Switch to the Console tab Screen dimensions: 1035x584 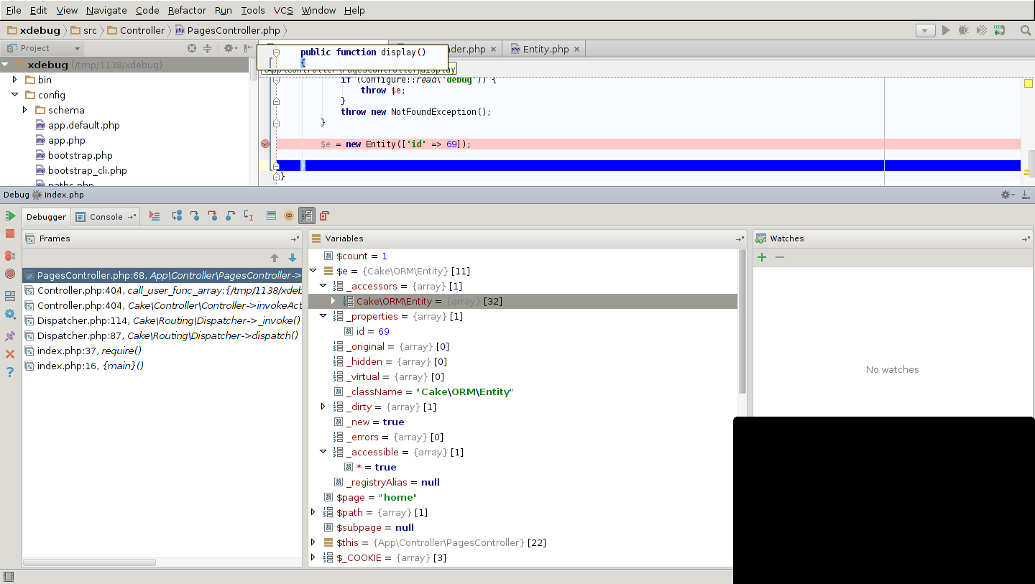(x=106, y=217)
